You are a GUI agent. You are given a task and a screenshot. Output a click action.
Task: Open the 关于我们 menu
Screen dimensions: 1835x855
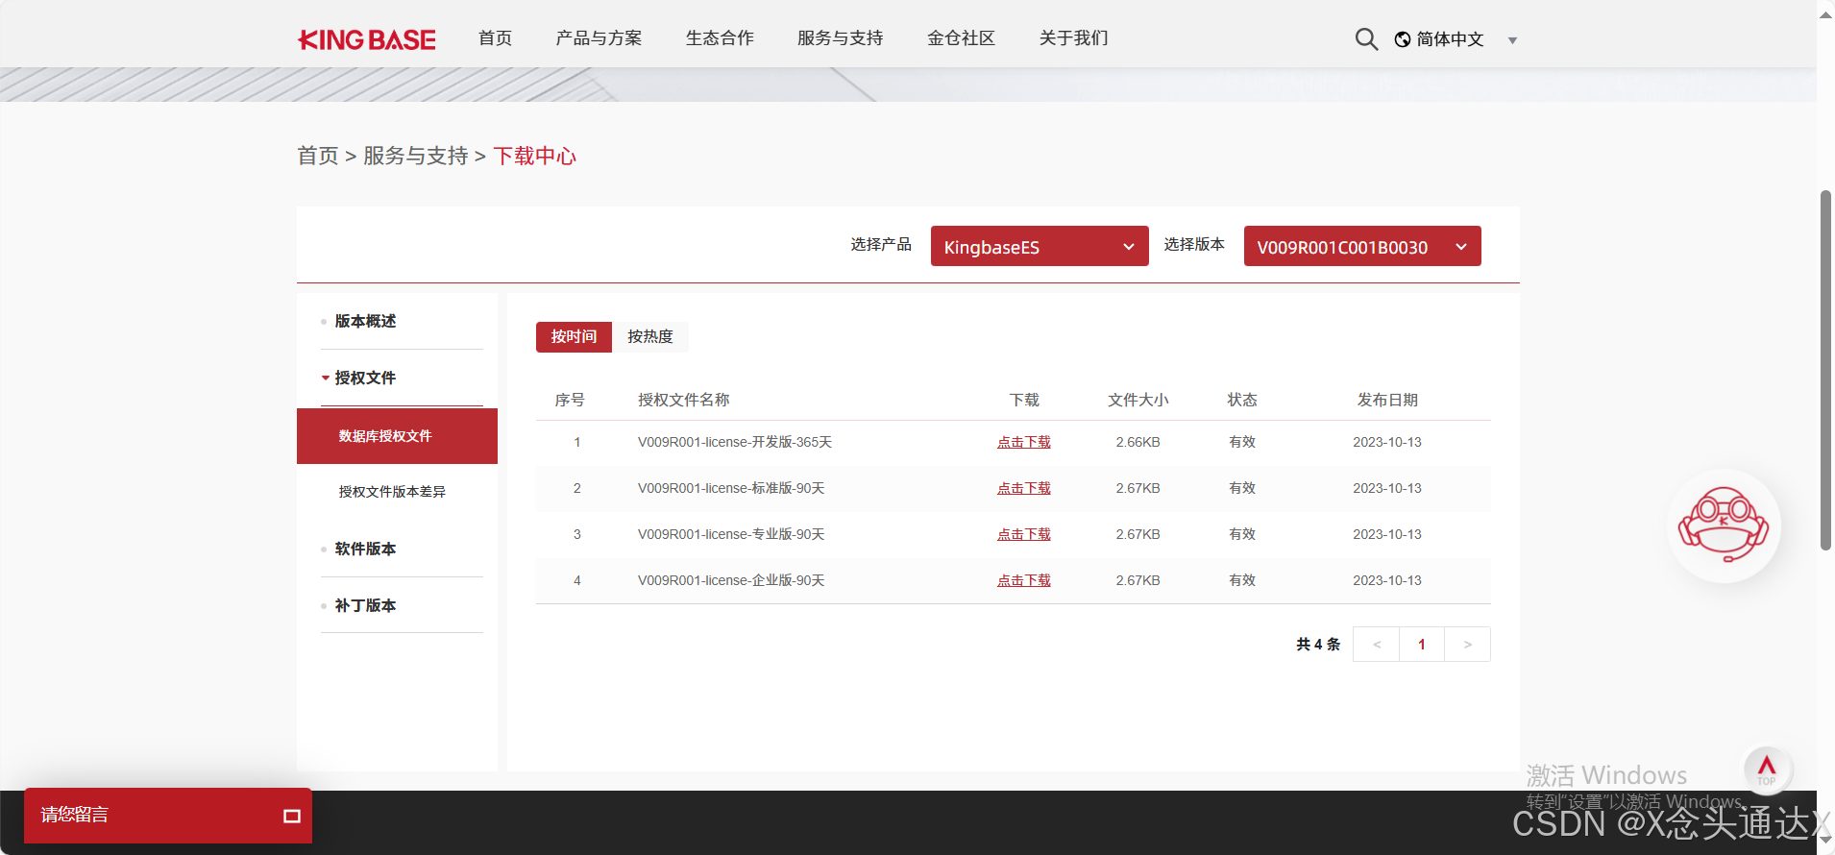coord(1074,38)
